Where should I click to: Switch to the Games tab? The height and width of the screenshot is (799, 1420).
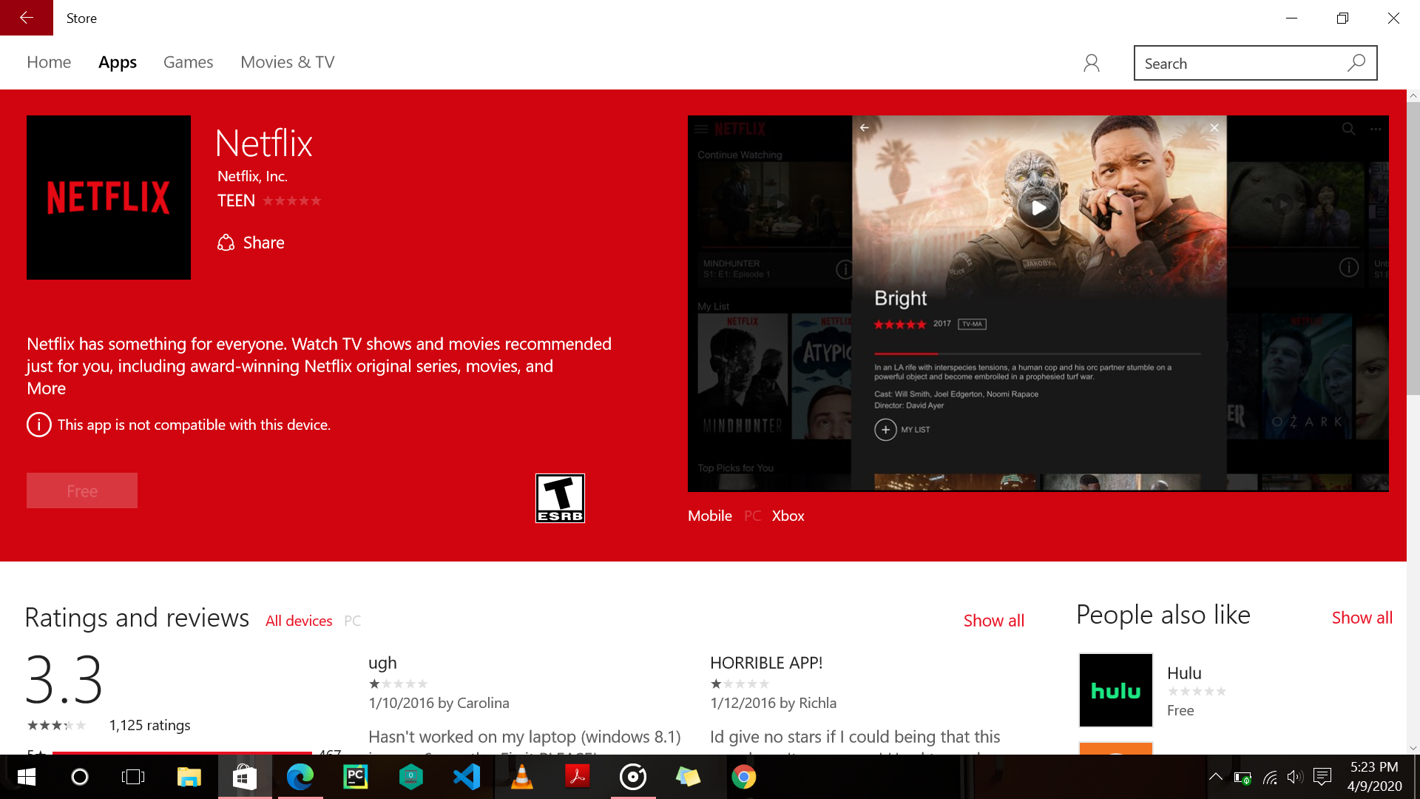(x=188, y=62)
